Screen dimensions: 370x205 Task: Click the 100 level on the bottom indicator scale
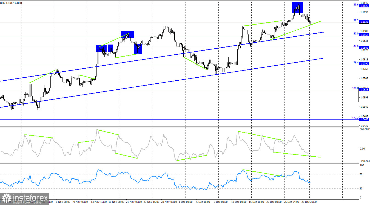[362, 166]
